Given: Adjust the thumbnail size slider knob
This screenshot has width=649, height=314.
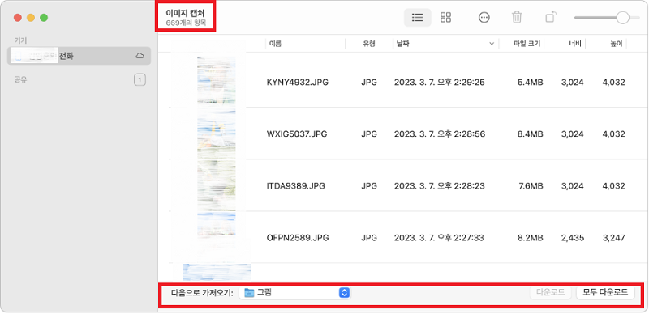Looking at the screenshot, I should point(622,17).
